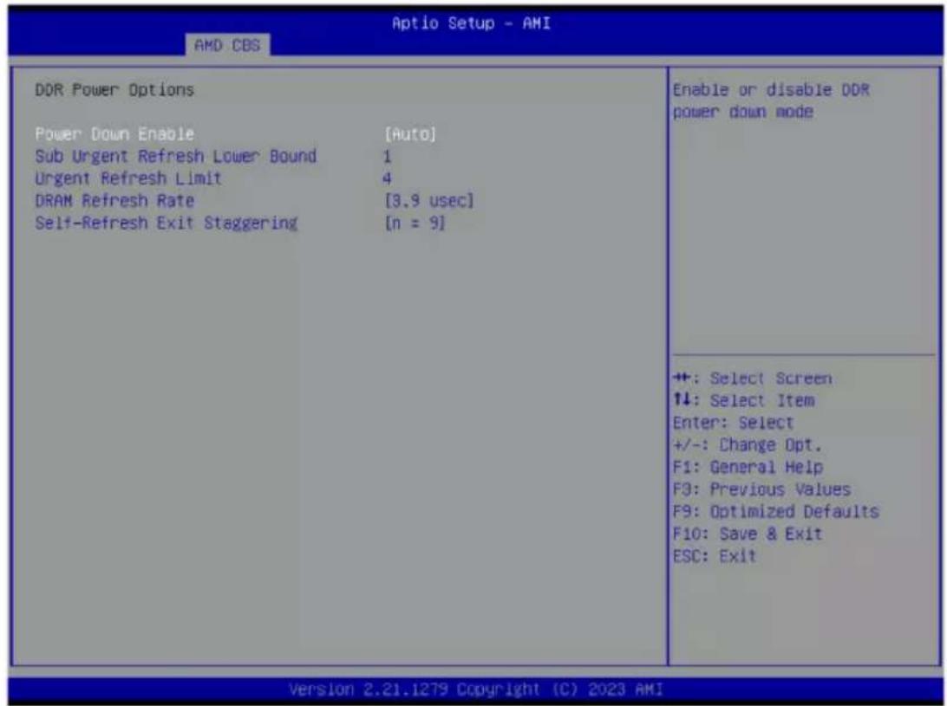
Task: Click the 'F10: Save & Exit' hint
Action: click(x=748, y=534)
